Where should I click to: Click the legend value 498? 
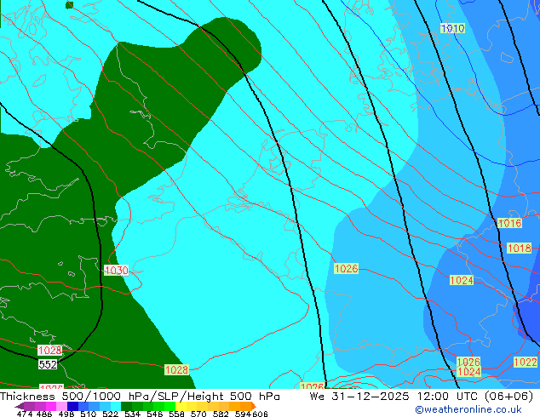click(65, 414)
